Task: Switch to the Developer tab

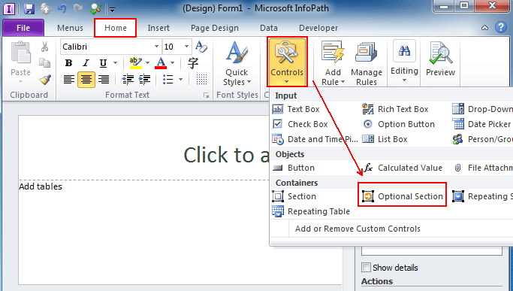Action: coord(318,28)
